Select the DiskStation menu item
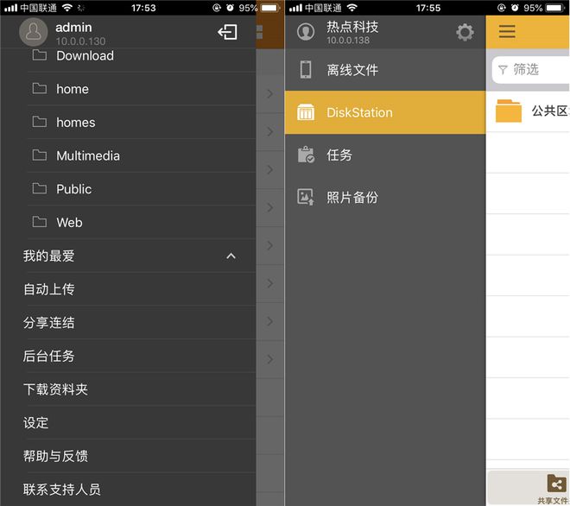 point(385,112)
